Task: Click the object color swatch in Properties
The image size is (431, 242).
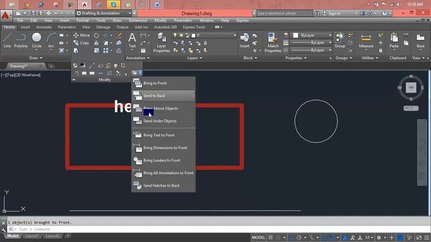Action: click(x=296, y=36)
